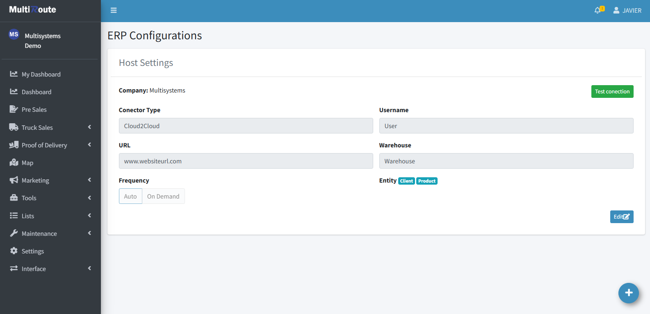Open the notifications bell icon
Screen dimensions: 650x314
(x=598, y=10)
